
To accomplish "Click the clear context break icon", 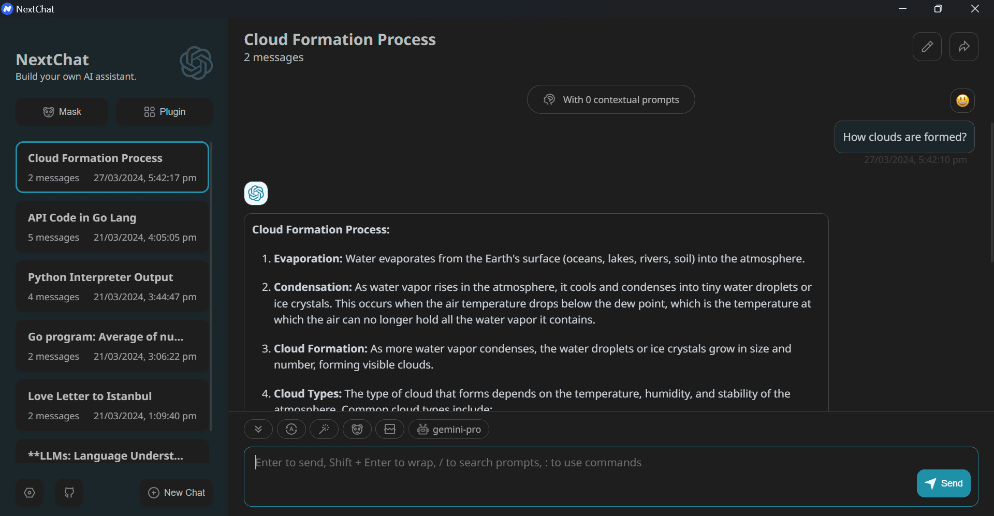I will point(390,429).
